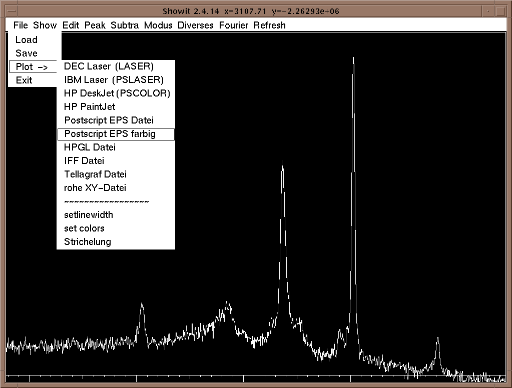Click the tallest peak in the spectrum
512x388 pixels.
(353, 60)
